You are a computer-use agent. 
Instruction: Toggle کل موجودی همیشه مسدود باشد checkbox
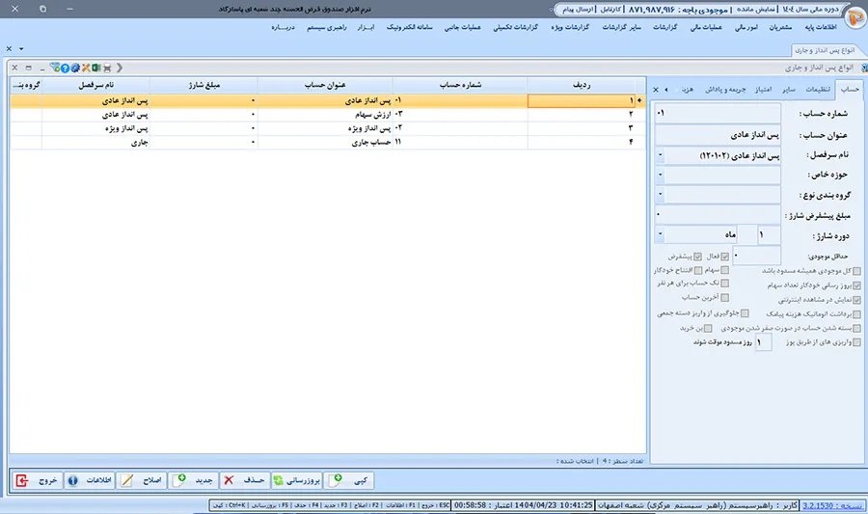point(857,271)
